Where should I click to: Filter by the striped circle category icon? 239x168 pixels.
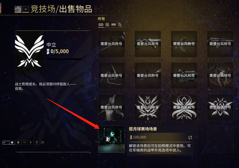[107, 24]
